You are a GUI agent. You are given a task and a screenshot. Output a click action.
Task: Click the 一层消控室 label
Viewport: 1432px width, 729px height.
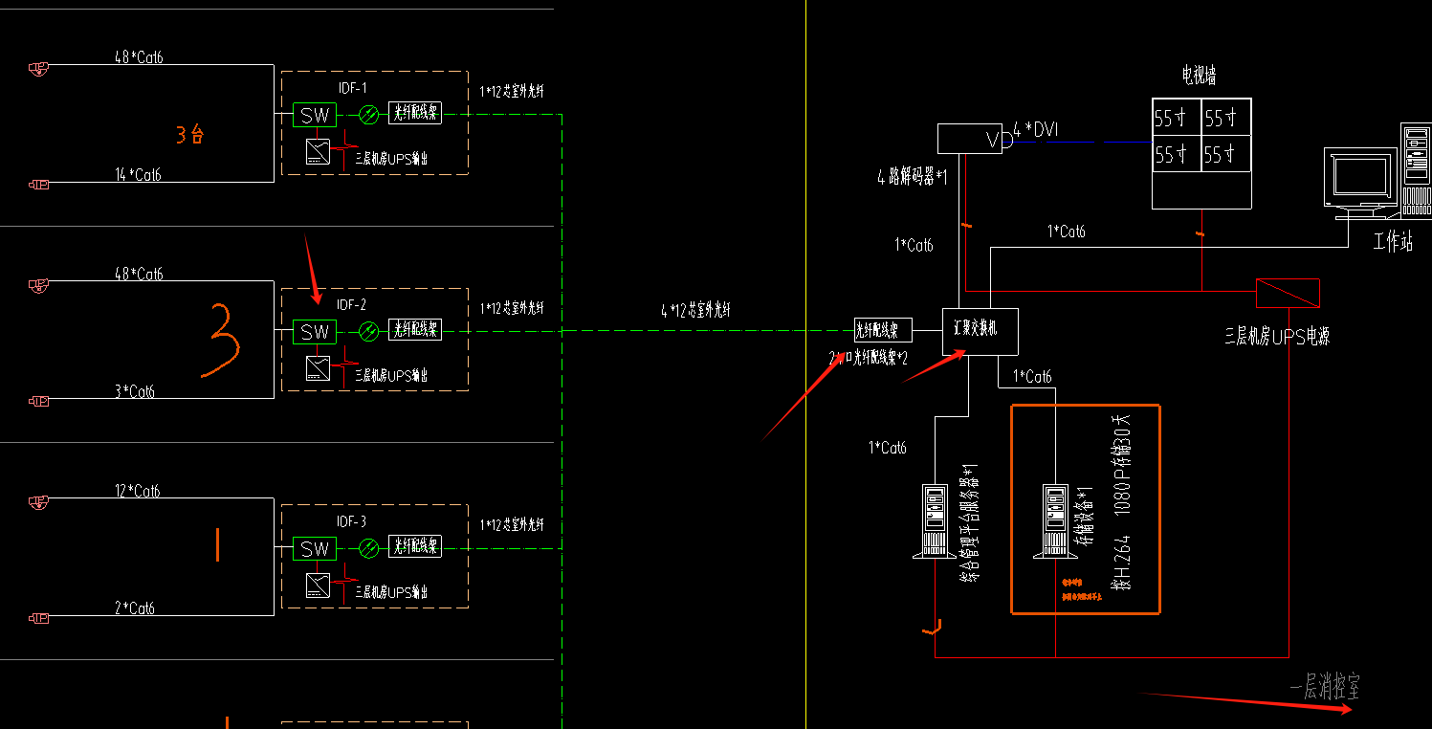1325,687
